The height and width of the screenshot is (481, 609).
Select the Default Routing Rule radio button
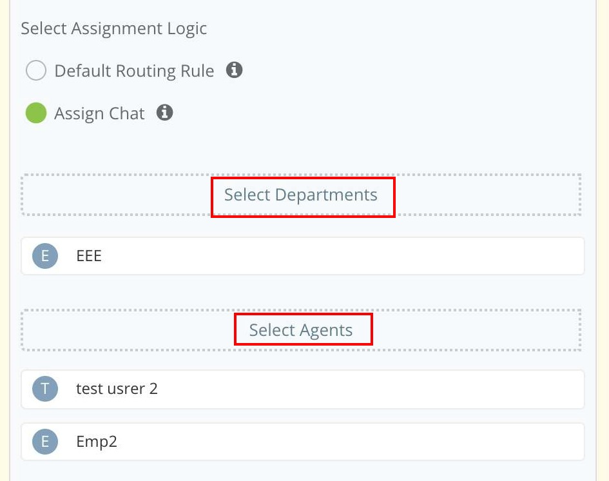pyautogui.click(x=36, y=70)
